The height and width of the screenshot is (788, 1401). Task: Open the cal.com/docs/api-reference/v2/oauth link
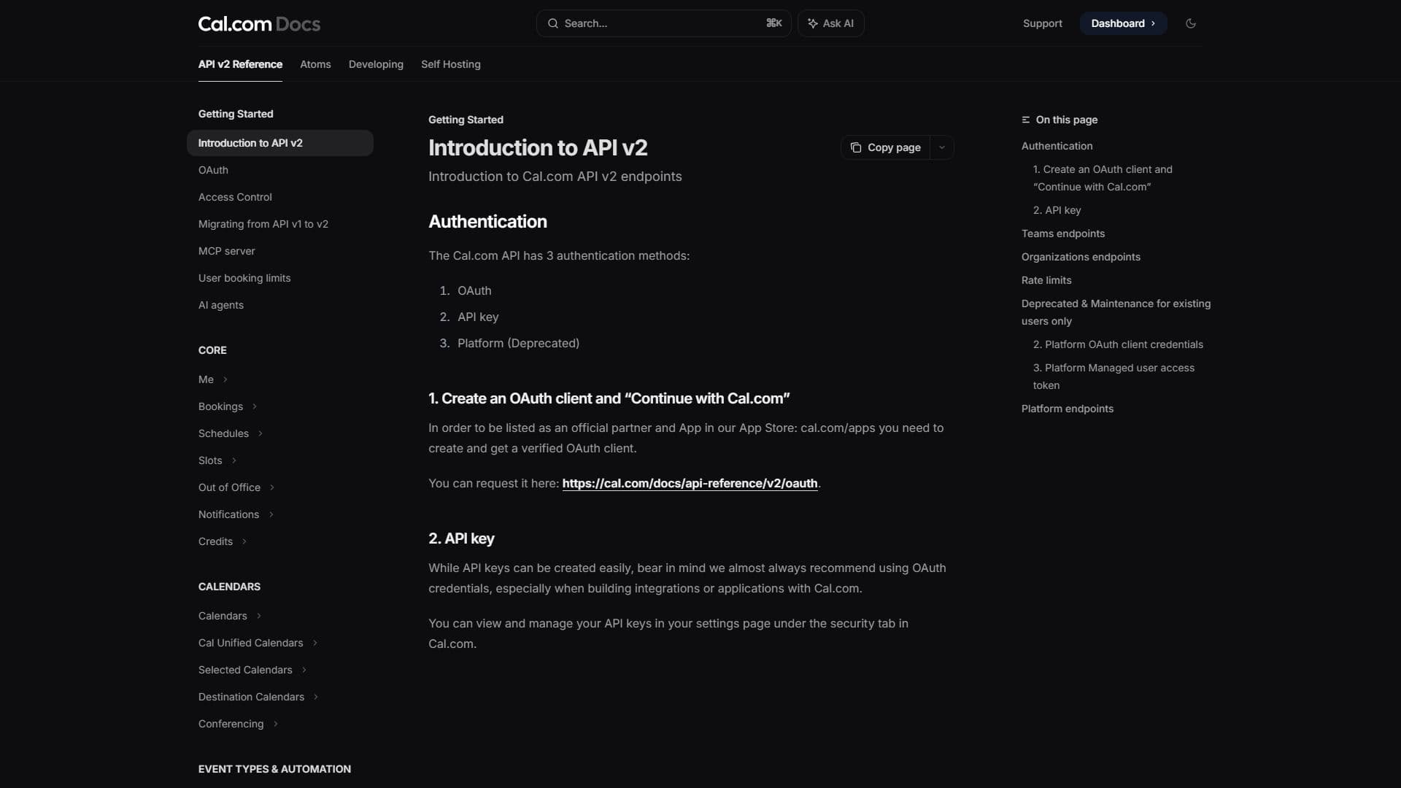tap(690, 483)
